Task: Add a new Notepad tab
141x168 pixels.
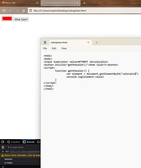Action: [97, 42]
